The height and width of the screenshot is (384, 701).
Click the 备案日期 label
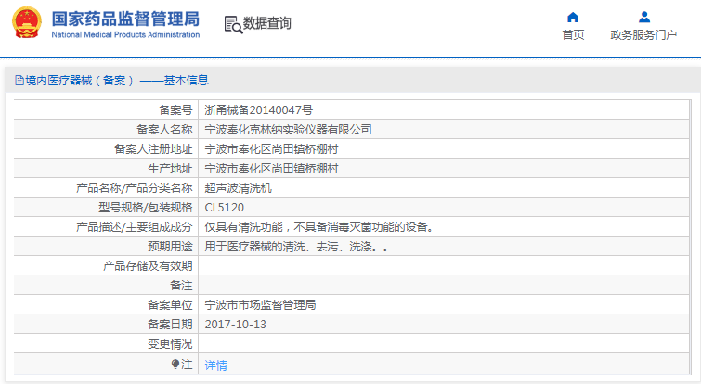(170, 324)
